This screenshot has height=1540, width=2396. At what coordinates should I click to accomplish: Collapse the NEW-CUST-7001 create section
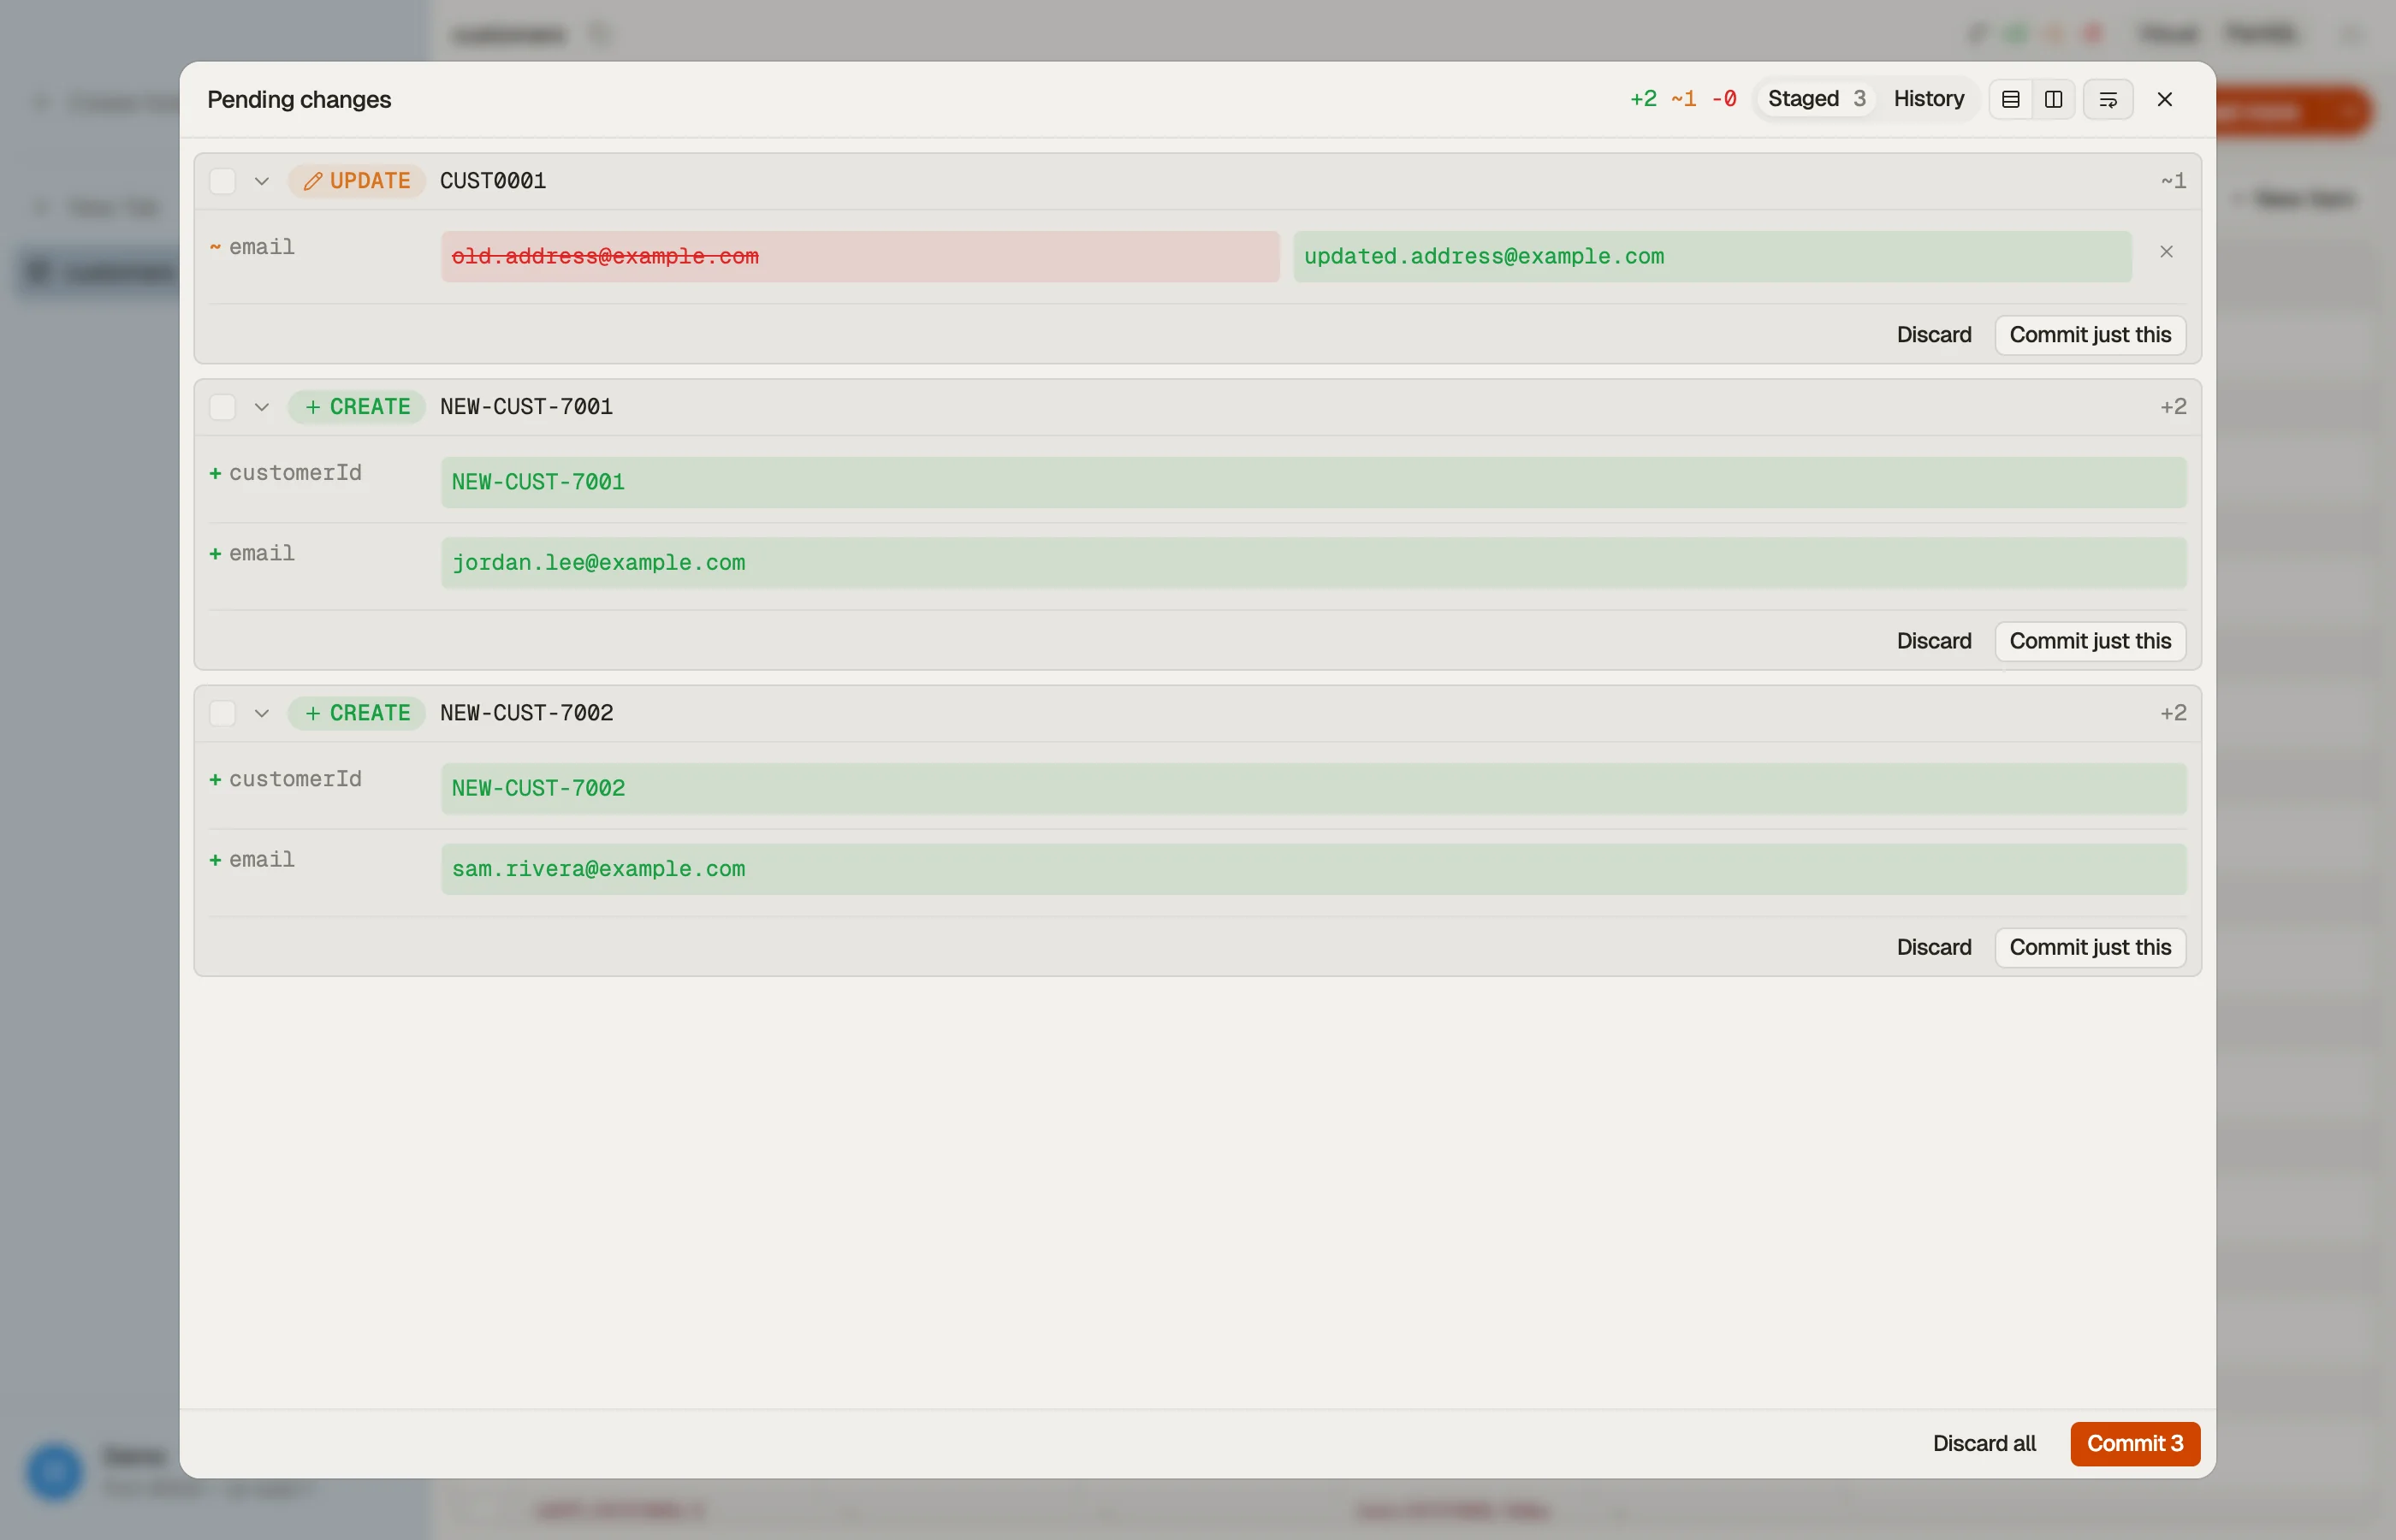[262, 407]
